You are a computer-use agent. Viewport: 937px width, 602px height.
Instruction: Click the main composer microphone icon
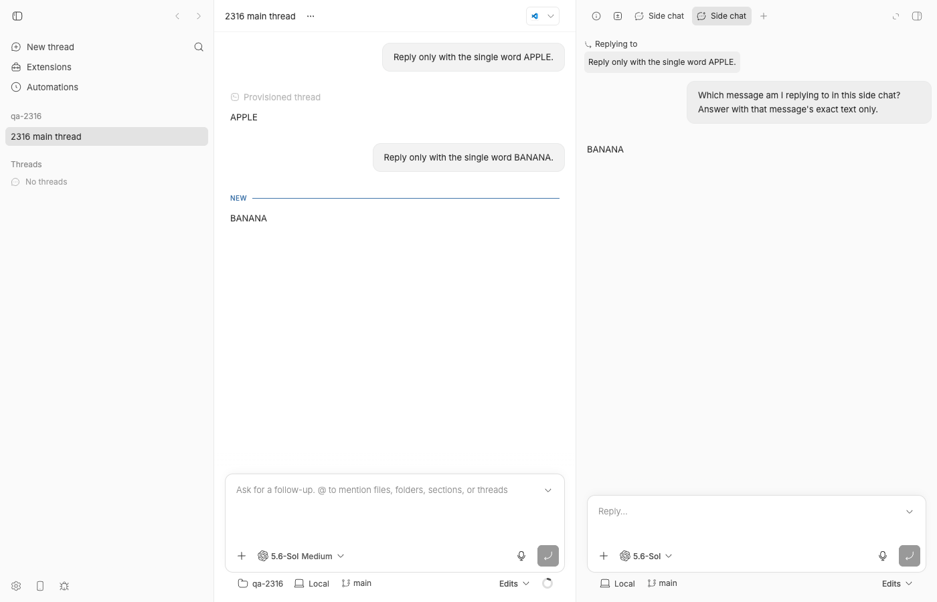(x=521, y=556)
